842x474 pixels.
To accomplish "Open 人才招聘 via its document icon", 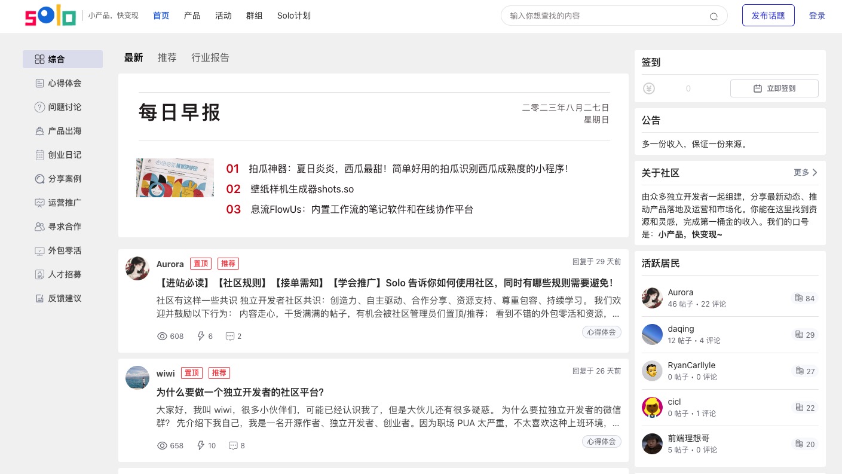I will [x=39, y=274].
